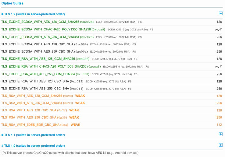
Task: Expand the TLS 1.1 plus icon
Action: [220, 134]
